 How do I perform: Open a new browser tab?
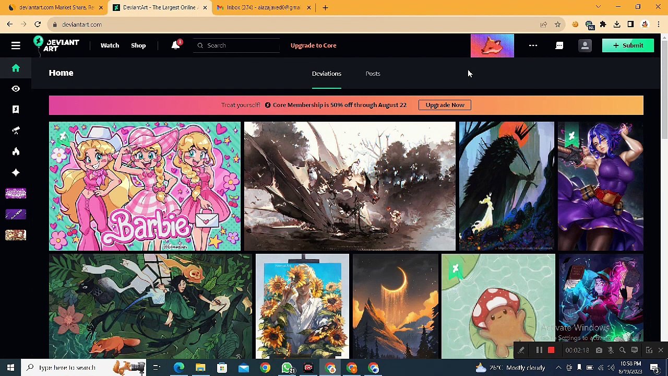pos(325,7)
